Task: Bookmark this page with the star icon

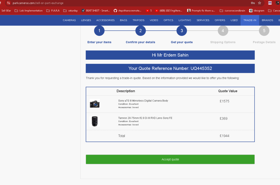Action: click(259, 3)
